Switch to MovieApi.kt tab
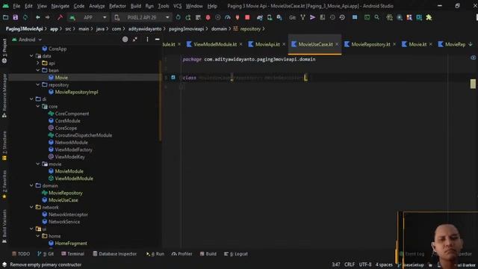The image size is (478, 269). 267,45
